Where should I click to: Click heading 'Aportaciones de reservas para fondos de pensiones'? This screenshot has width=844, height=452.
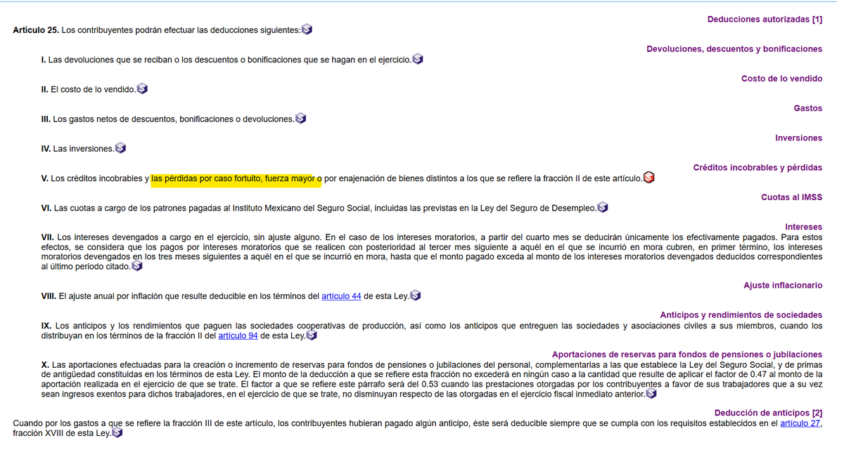coord(687,354)
